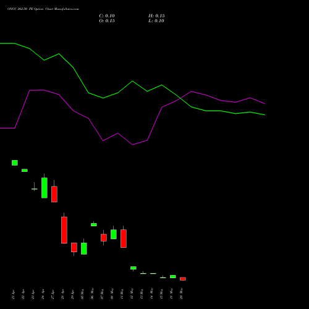
Task: Click the 07 May date label
Action: tap(103, 294)
